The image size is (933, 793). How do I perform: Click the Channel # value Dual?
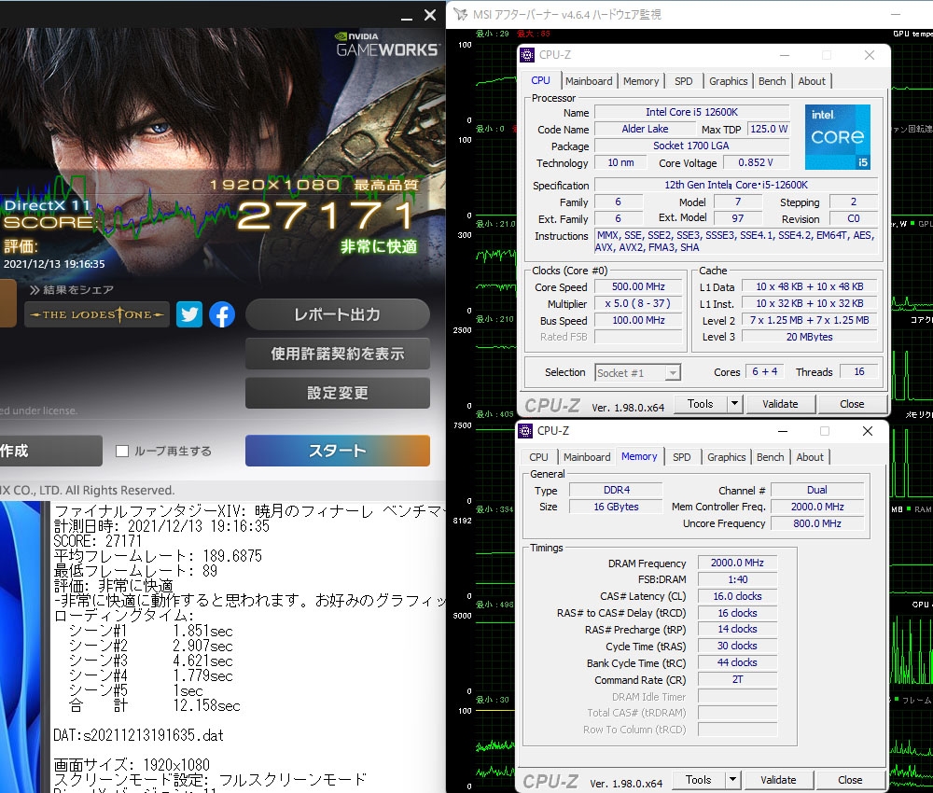click(x=817, y=490)
